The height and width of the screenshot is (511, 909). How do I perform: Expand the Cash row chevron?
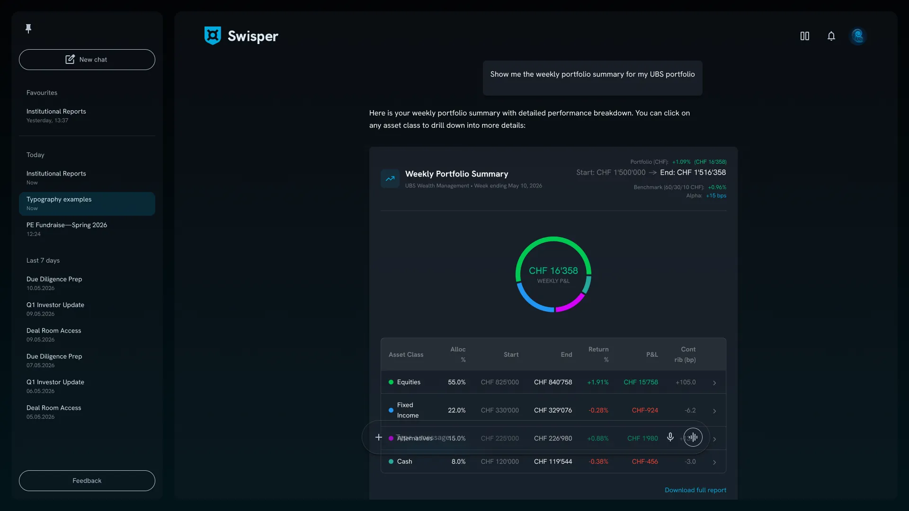tap(714, 462)
